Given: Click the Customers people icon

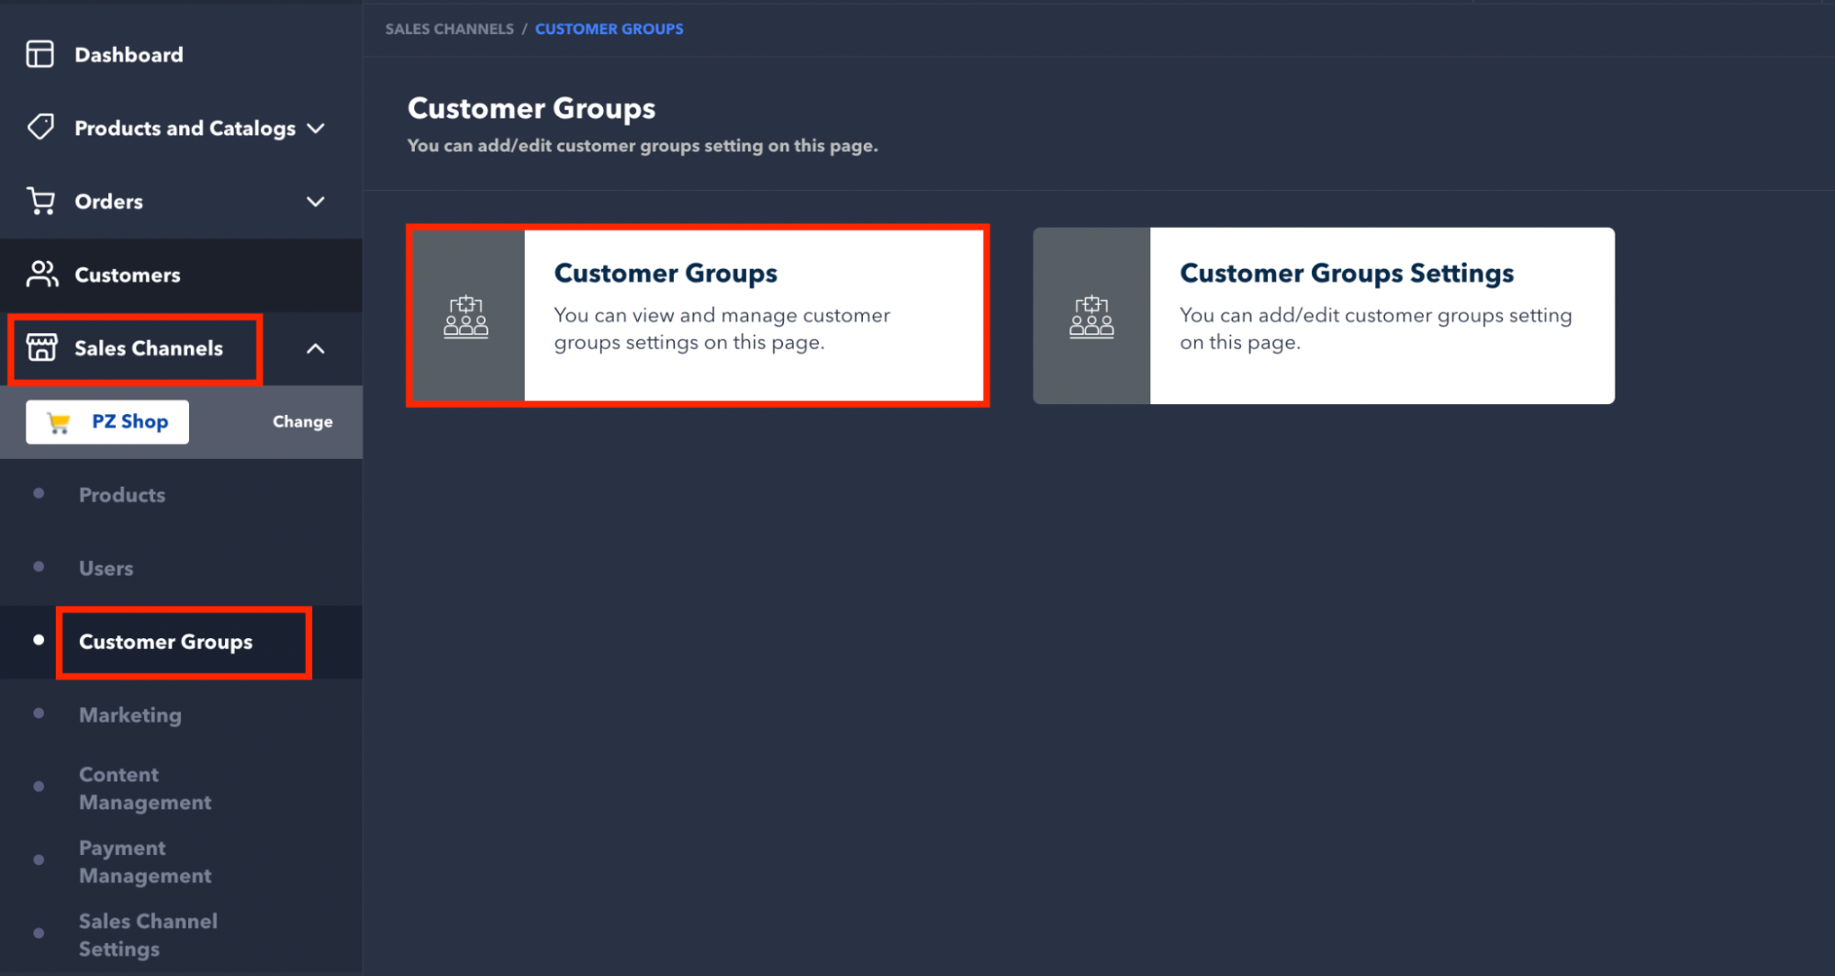Looking at the screenshot, I should pyautogui.click(x=41, y=274).
